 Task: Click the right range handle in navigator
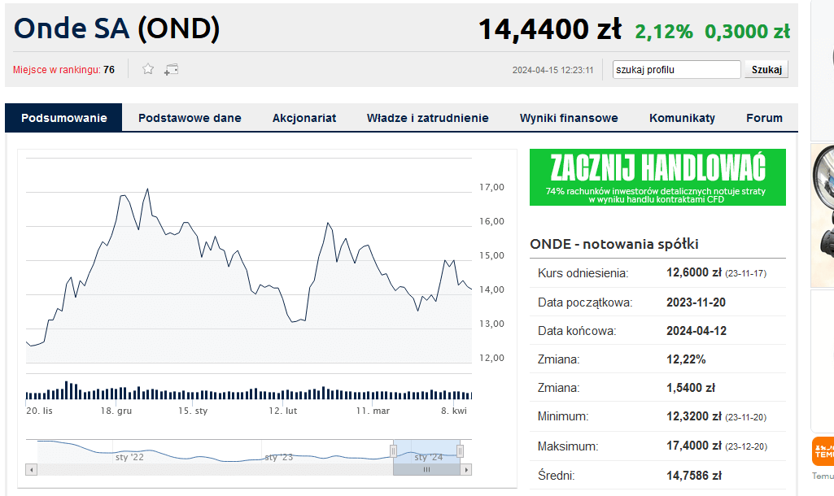[460, 450]
